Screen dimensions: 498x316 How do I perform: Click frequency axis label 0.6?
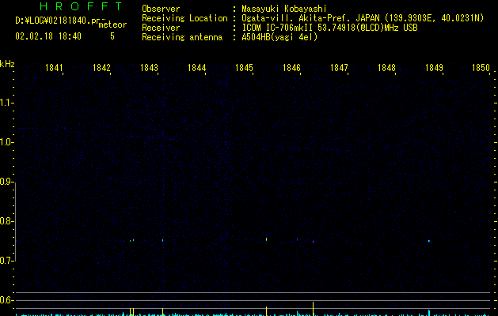pos(6,300)
